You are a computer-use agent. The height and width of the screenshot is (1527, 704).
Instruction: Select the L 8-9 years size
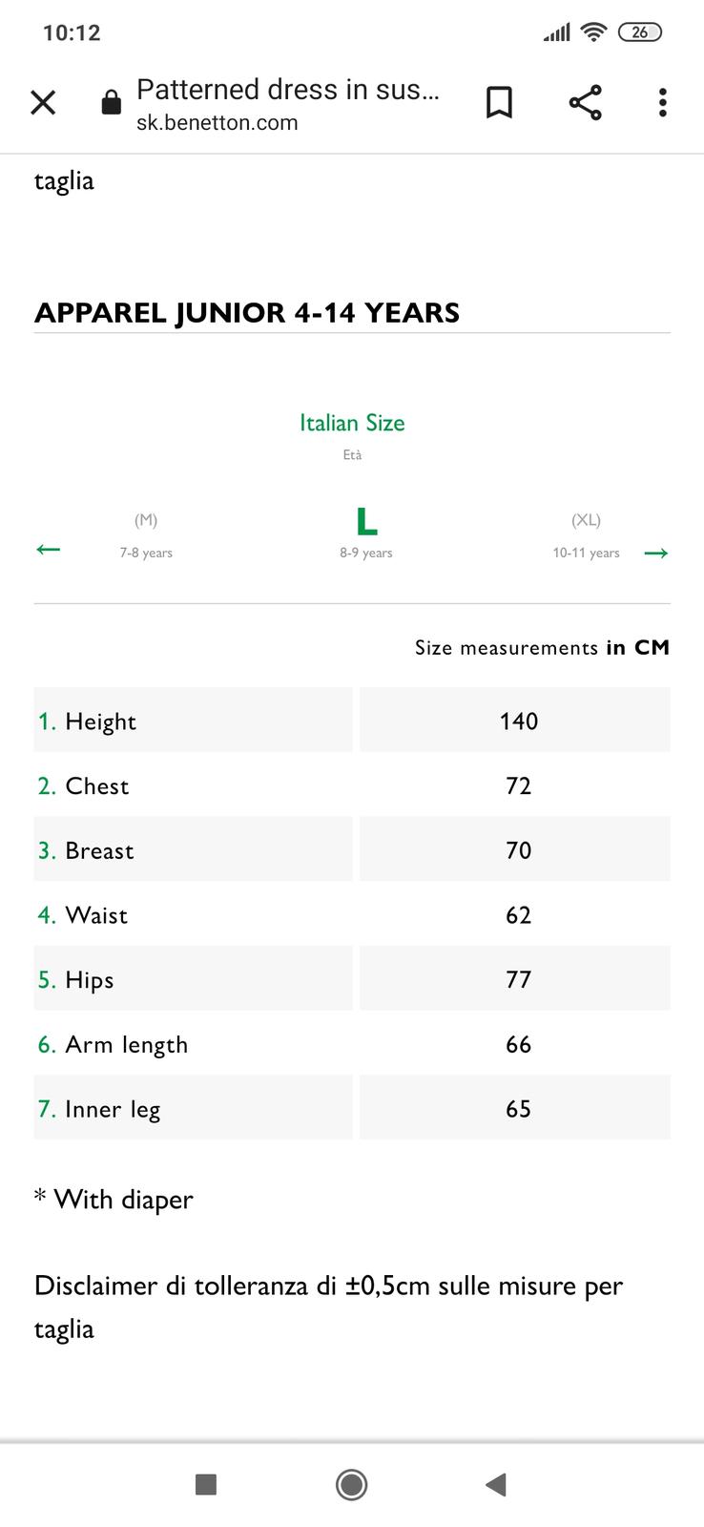[366, 533]
